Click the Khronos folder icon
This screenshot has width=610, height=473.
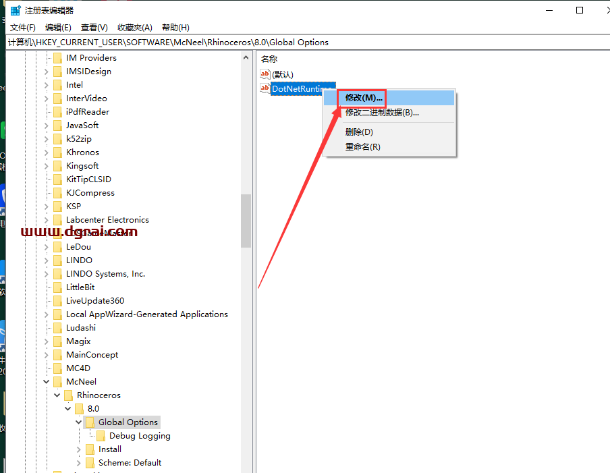(x=57, y=152)
